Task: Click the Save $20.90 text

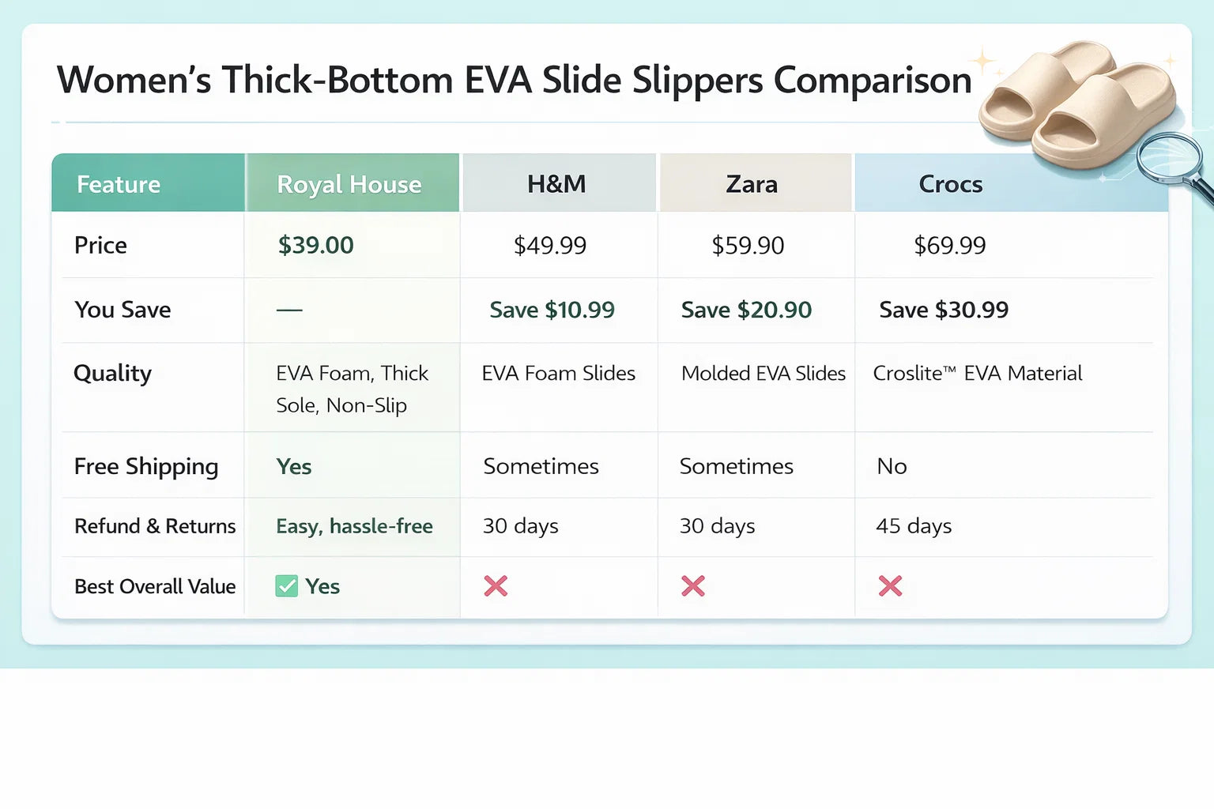Action: (746, 310)
